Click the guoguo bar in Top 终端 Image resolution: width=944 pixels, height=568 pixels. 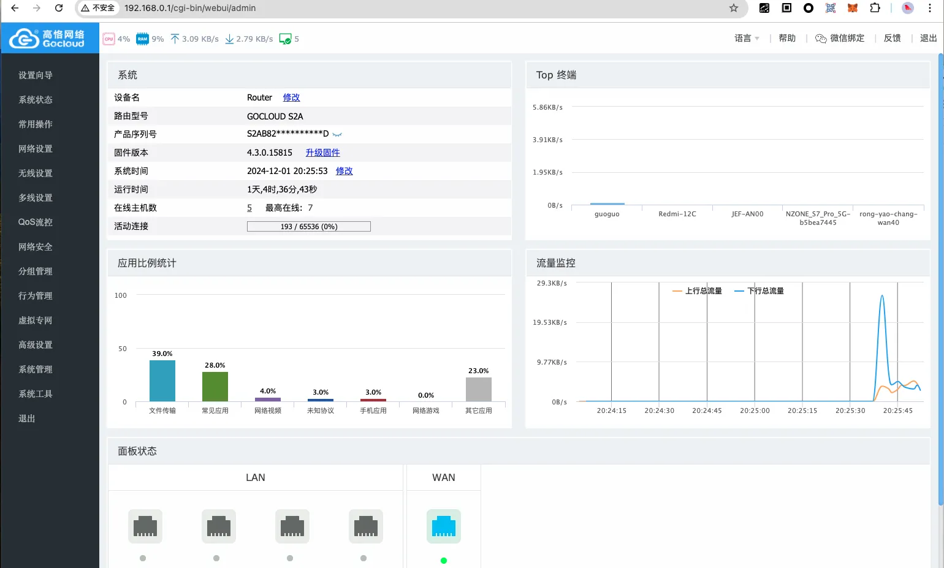(607, 204)
